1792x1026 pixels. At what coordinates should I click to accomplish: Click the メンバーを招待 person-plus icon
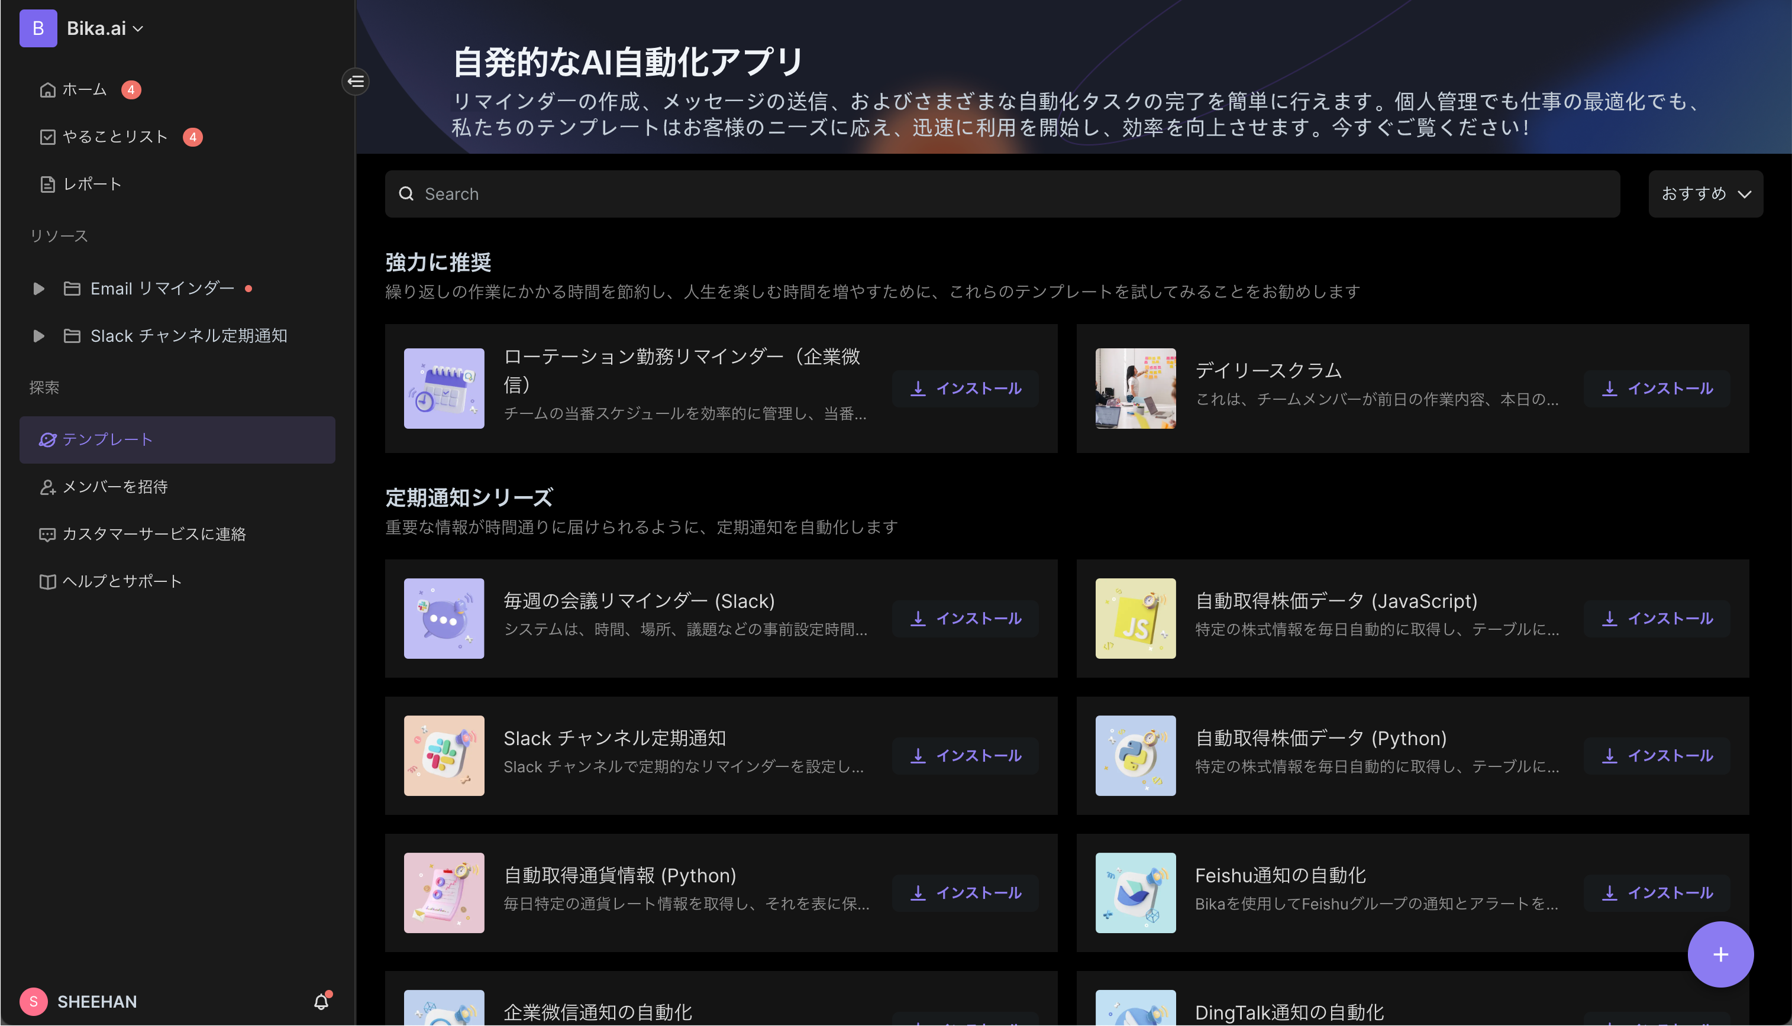(x=47, y=487)
